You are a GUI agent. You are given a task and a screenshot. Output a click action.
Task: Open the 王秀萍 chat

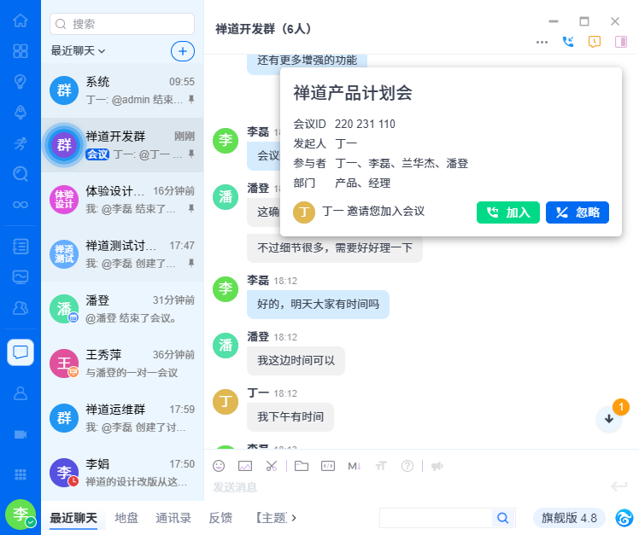click(122, 363)
